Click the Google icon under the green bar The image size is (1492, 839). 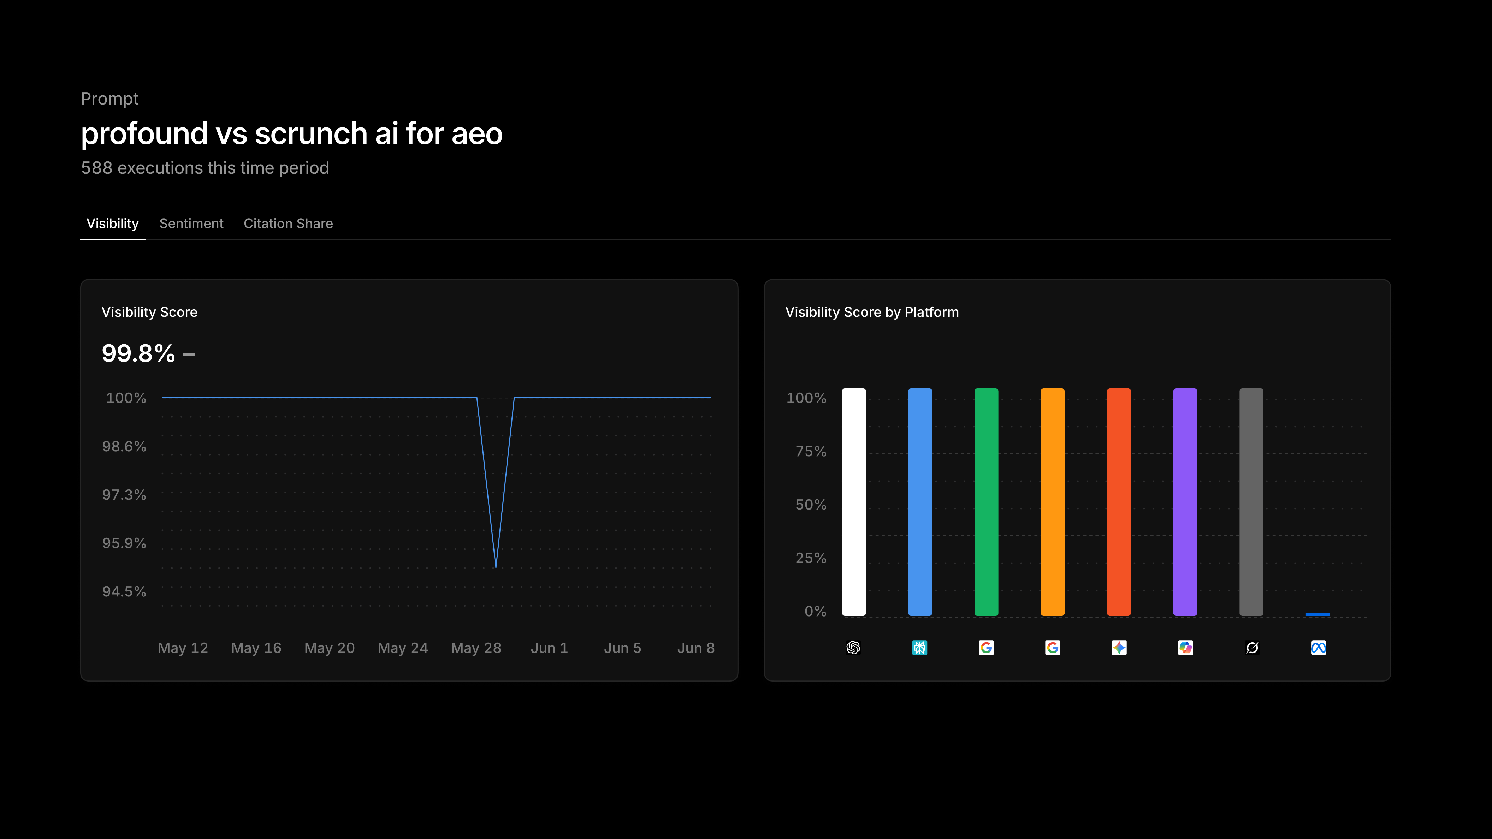point(986,647)
